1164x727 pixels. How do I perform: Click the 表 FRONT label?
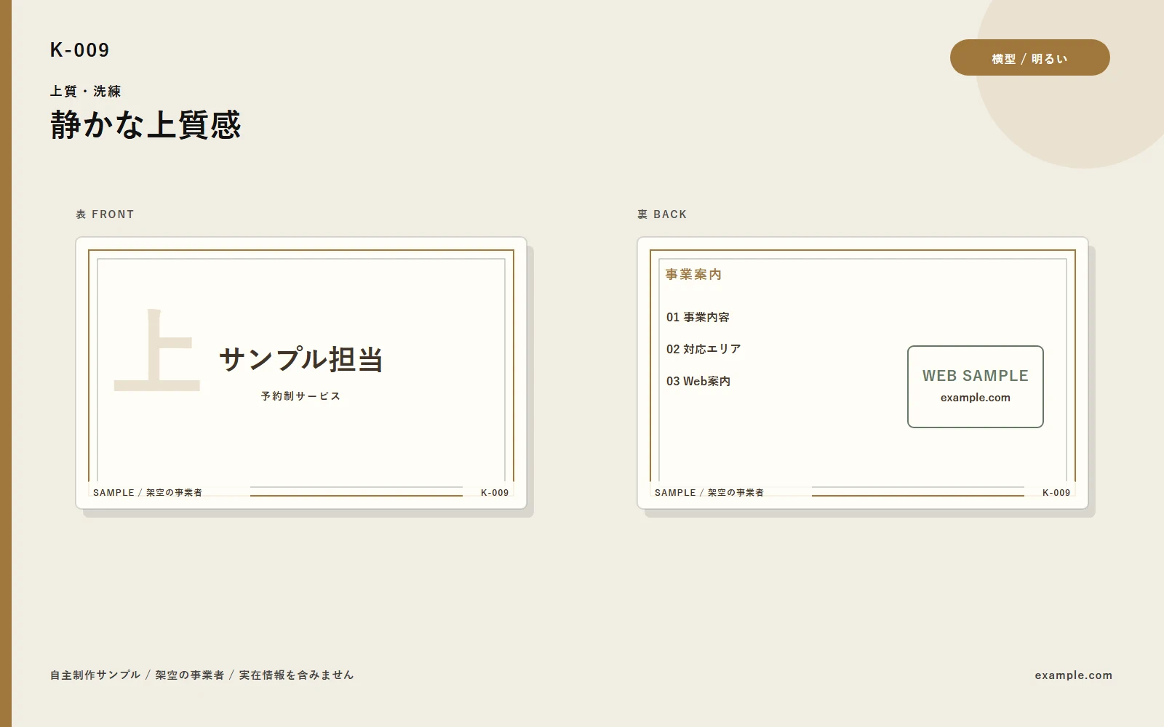point(105,214)
